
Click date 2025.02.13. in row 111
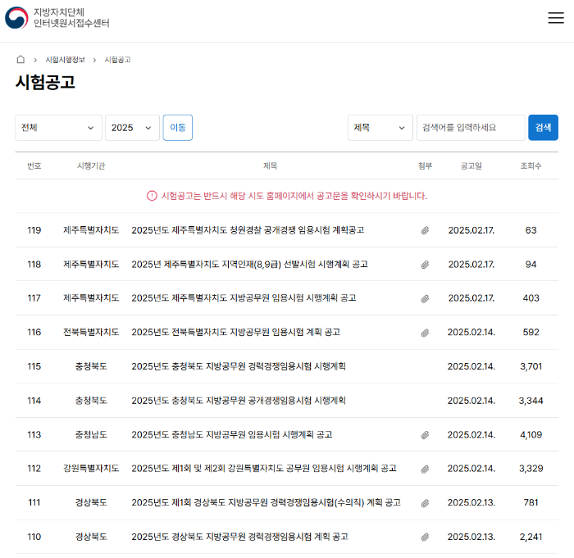tap(471, 502)
